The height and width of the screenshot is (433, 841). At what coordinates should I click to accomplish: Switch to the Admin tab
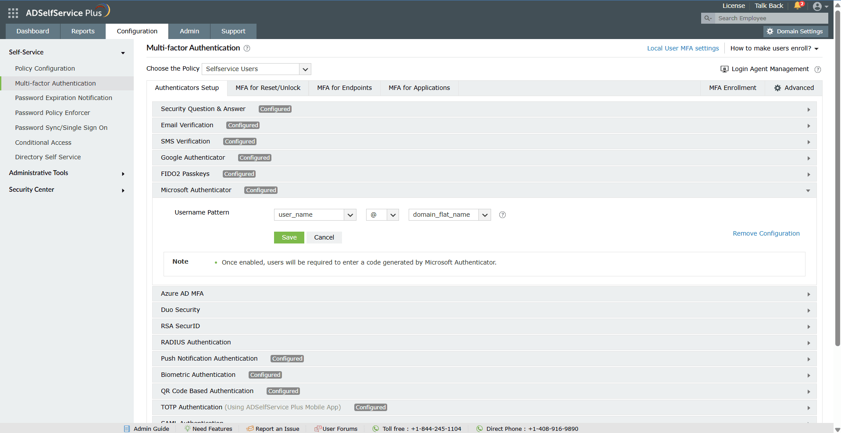(x=189, y=31)
